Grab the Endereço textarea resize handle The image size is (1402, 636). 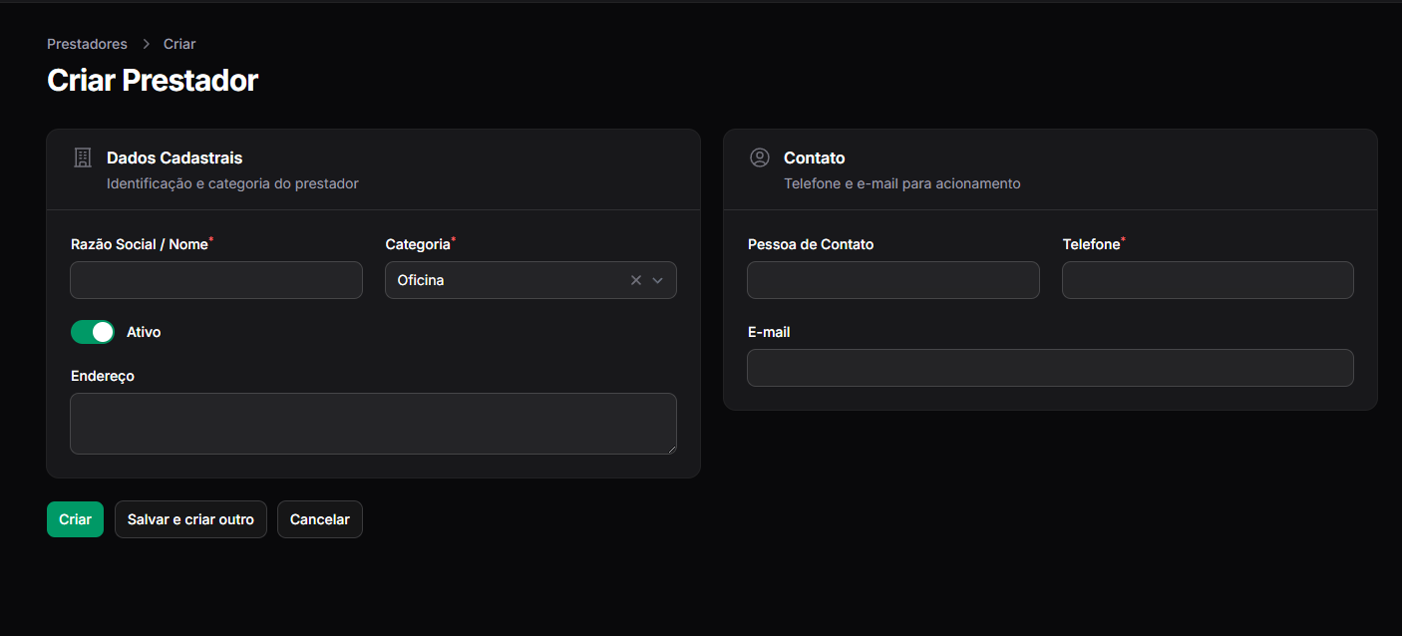(671, 449)
